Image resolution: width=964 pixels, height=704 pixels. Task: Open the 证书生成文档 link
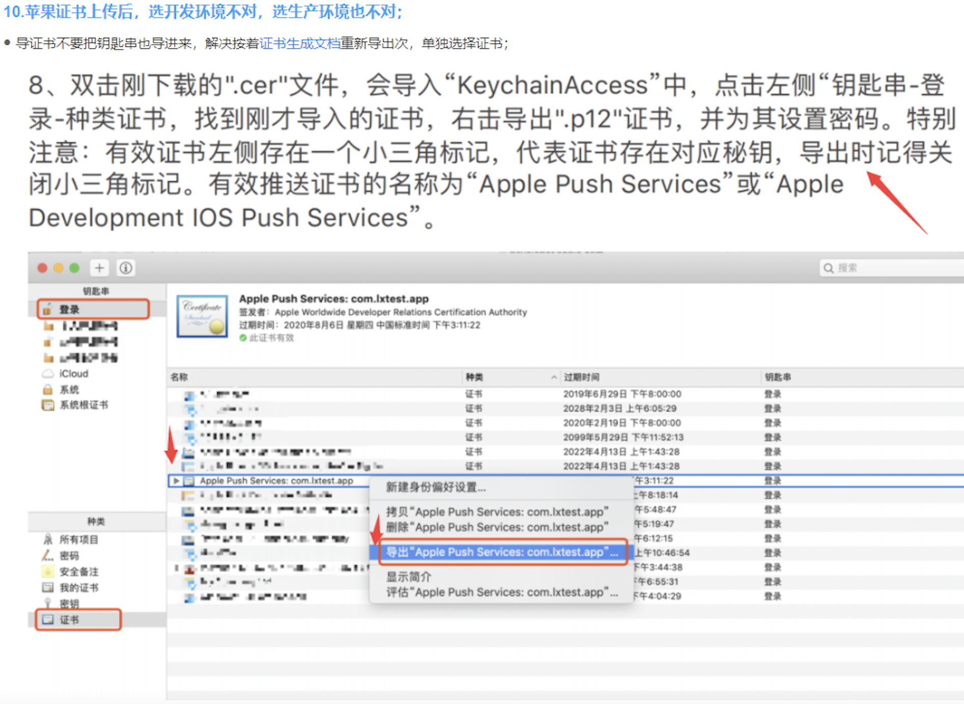(x=300, y=44)
